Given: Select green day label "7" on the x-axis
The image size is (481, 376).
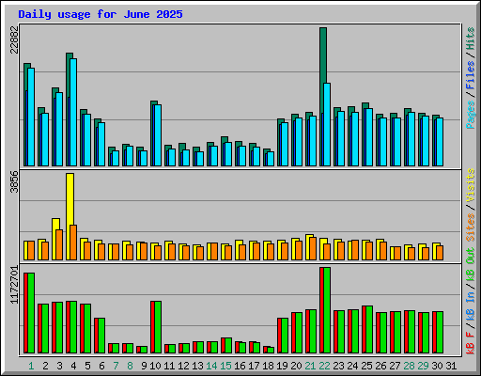Looking at the screenshot, I should pos(116,366).
